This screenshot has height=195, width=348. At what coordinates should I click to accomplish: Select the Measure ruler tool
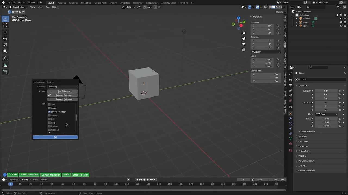(5, 65)
